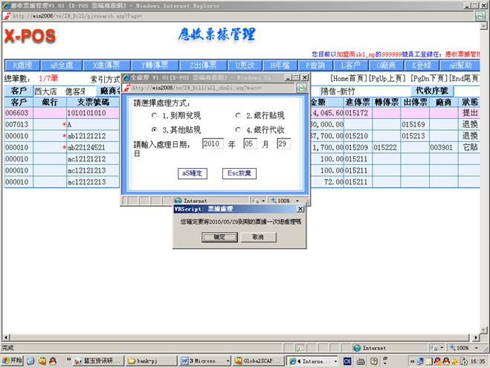Click the [PgDn下頁] next page link

click(x=430, y=78)
